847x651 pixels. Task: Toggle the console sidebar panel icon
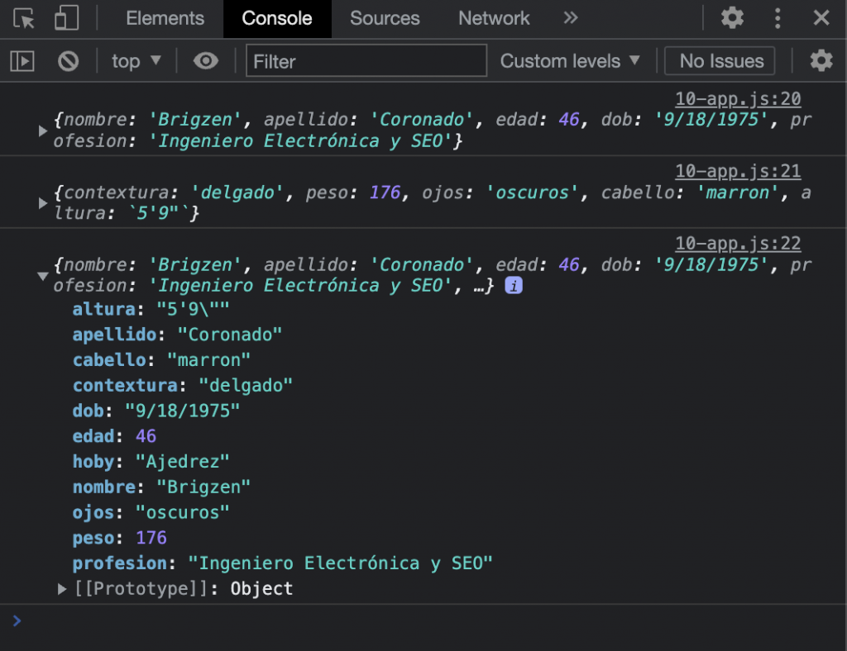coord(22,61)
